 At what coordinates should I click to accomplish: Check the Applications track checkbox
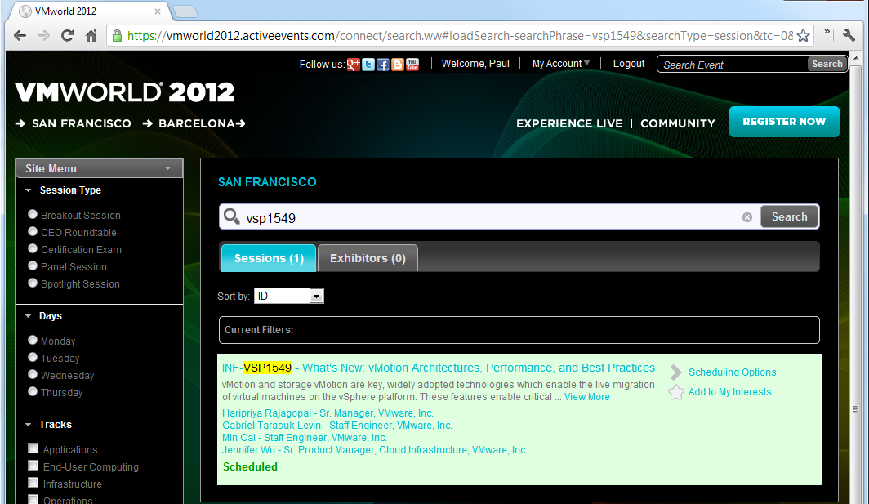point(33,448)
